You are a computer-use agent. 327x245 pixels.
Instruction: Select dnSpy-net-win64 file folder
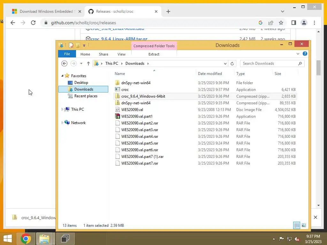[205, 83]
